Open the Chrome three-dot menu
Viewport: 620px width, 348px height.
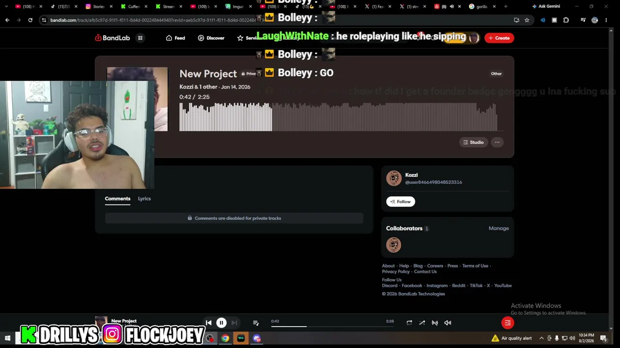tap(606, 20)
